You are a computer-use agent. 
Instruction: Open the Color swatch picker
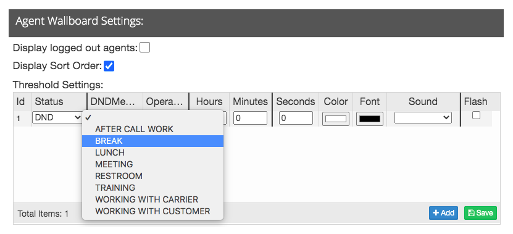tap(336, 119)
